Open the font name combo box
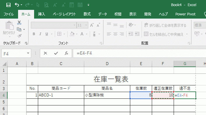This screenshot has width=206, height=115. [54, 25]
